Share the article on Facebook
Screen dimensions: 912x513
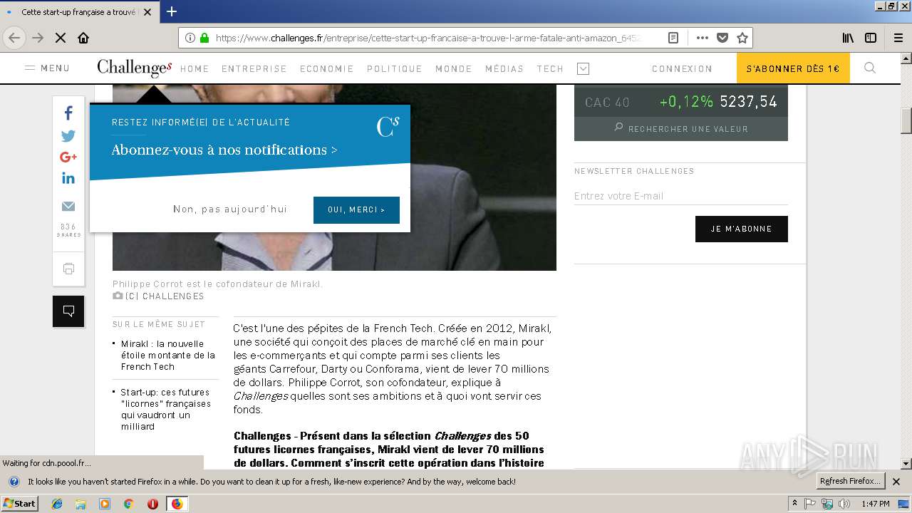(x=68, y=113)
